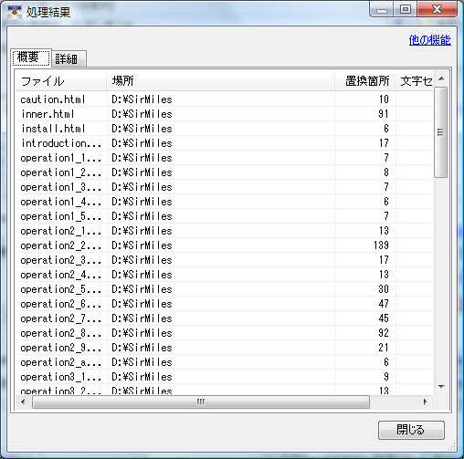The height and width of the screenshot is (459, 464).
Task: Switch to the 詳細 tab
Action: [69, 58]
